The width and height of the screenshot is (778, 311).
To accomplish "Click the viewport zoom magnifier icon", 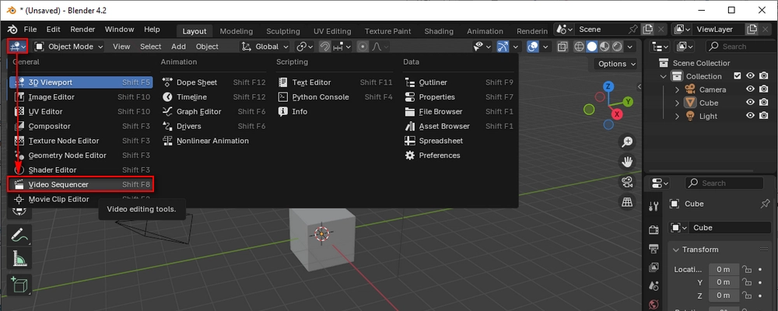I will pos(628,142).
